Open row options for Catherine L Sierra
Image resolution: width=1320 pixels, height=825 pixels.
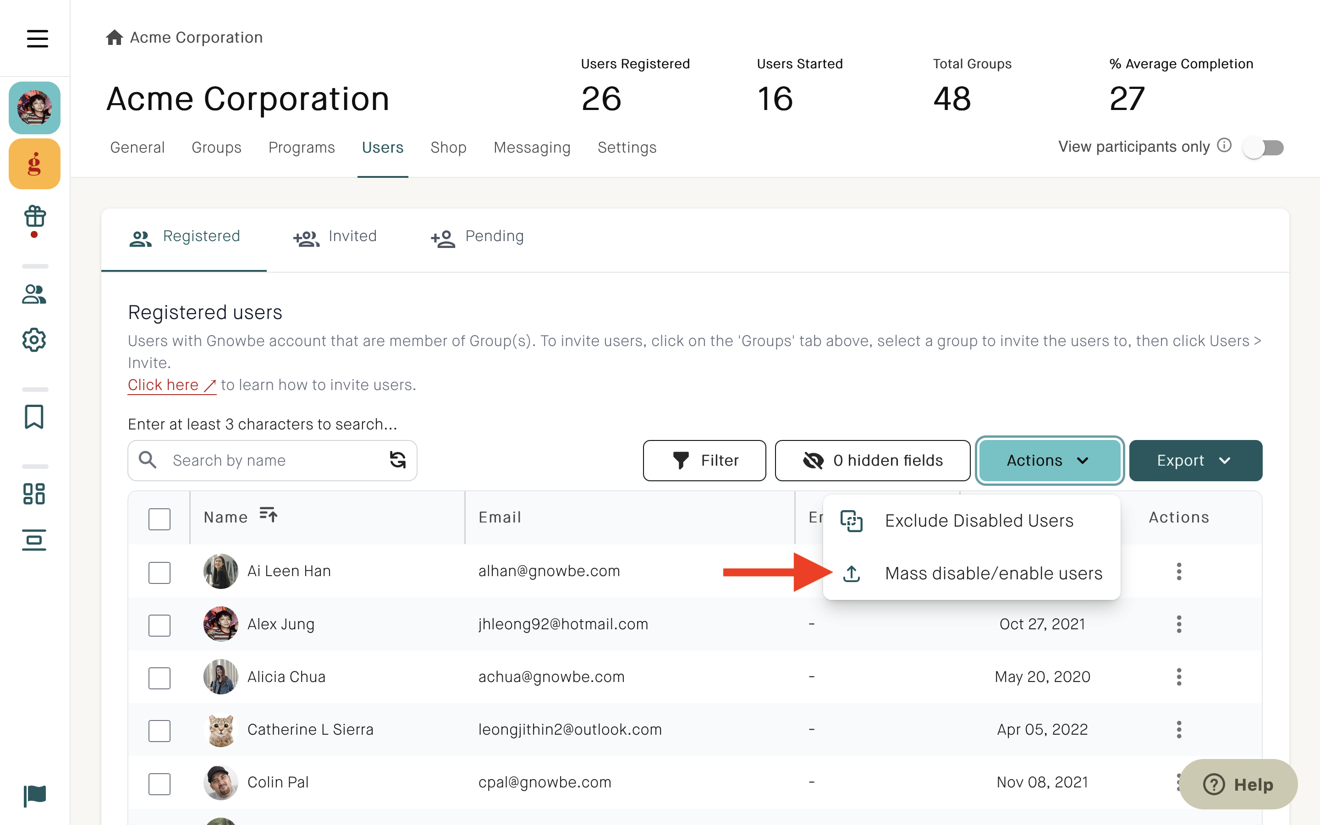[x=1179, y=730]
